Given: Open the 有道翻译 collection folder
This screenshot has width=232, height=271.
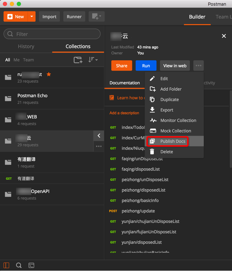Looking at the screenshot, I should pos(52,162).
